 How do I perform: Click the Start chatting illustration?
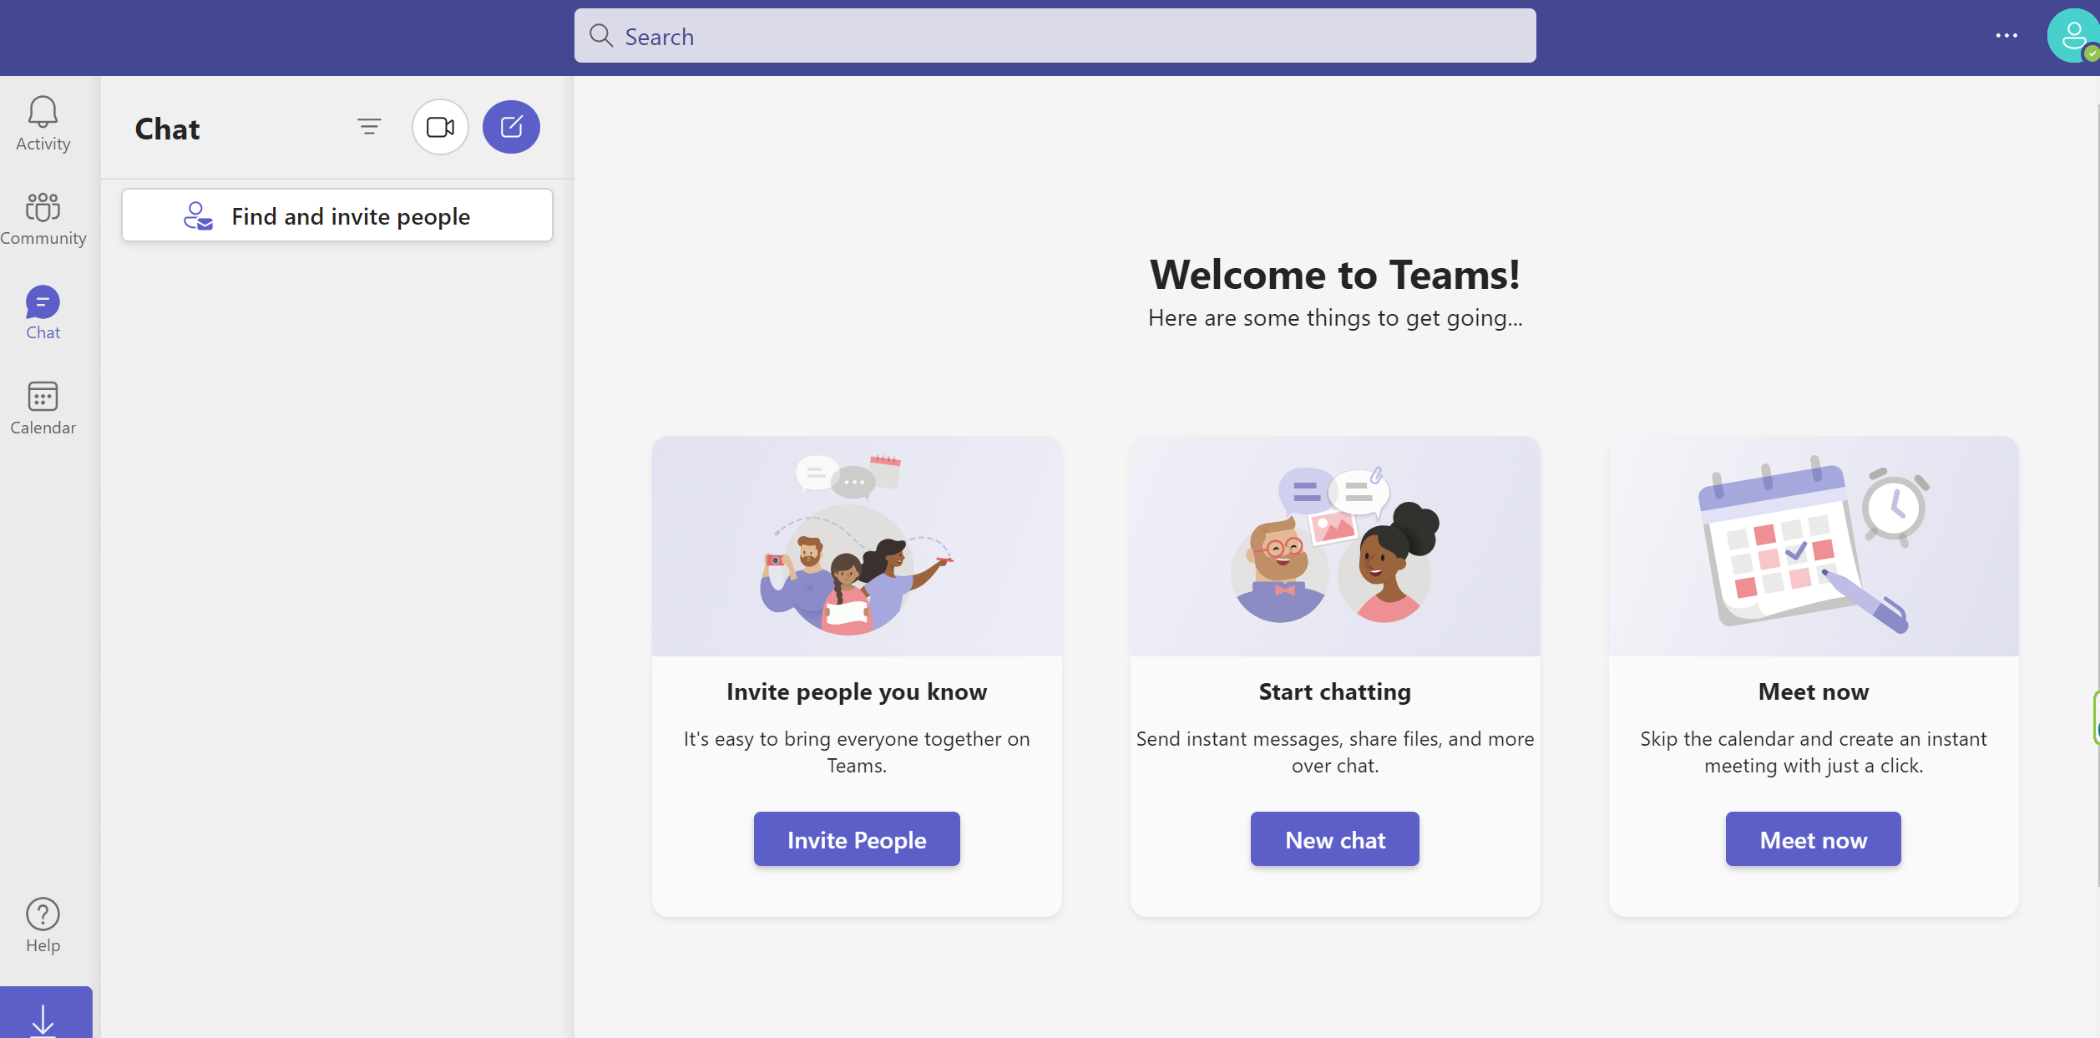(x=1334, y=546)
